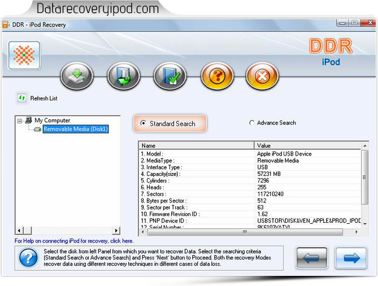
Task: Click the DDR app icon in title bar
Action: tap(6, 25)
